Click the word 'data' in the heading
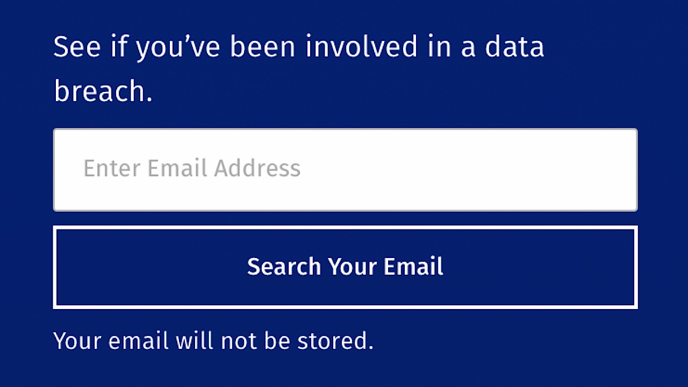688x387 pixels. coord(514,47)
